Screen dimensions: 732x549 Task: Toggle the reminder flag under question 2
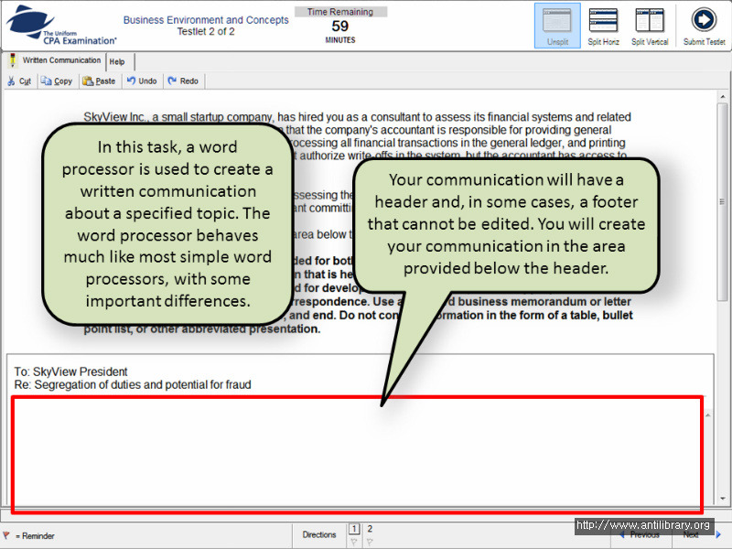[x=369, y=540]
